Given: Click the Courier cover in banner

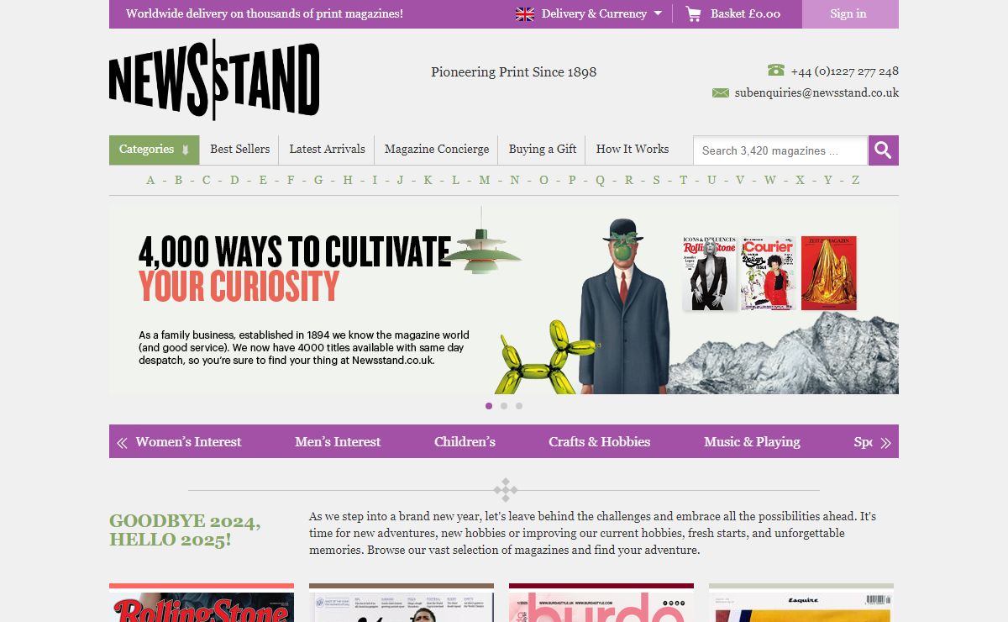Looking at the screenshot, I should coord(768,274).
